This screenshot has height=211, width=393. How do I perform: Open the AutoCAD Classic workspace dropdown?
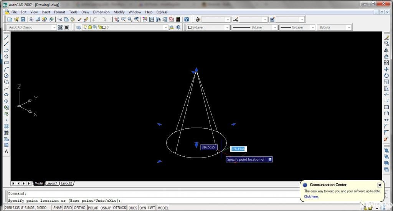pos(54,27)
